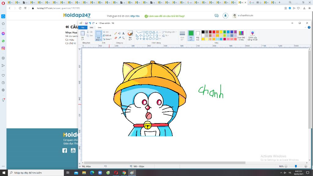Viewport: 313px width, 176px height.
Task: Open Edit with Paint 3D button
Action: [252, 35]
